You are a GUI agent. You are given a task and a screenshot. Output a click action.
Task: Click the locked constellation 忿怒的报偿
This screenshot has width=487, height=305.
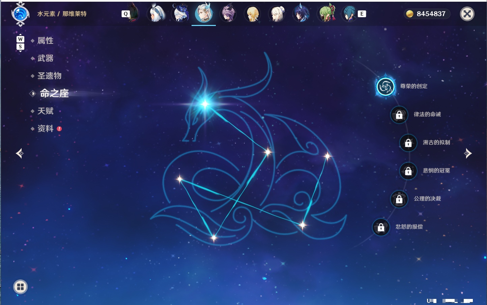[x=381, y=227]
